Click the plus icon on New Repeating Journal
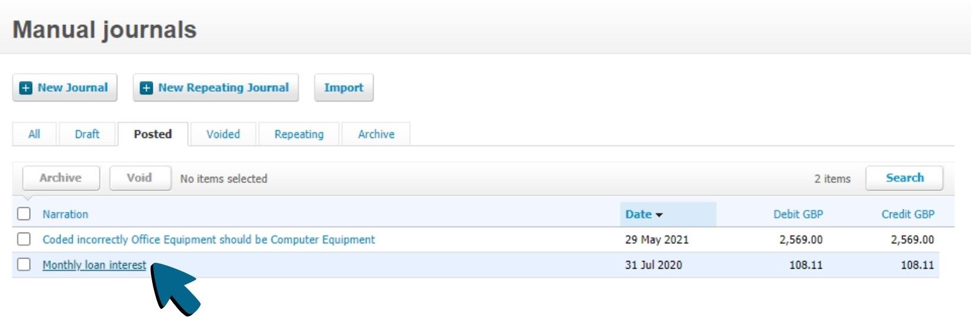Viewport: 971px width, 319px height. tap(146, 88)
